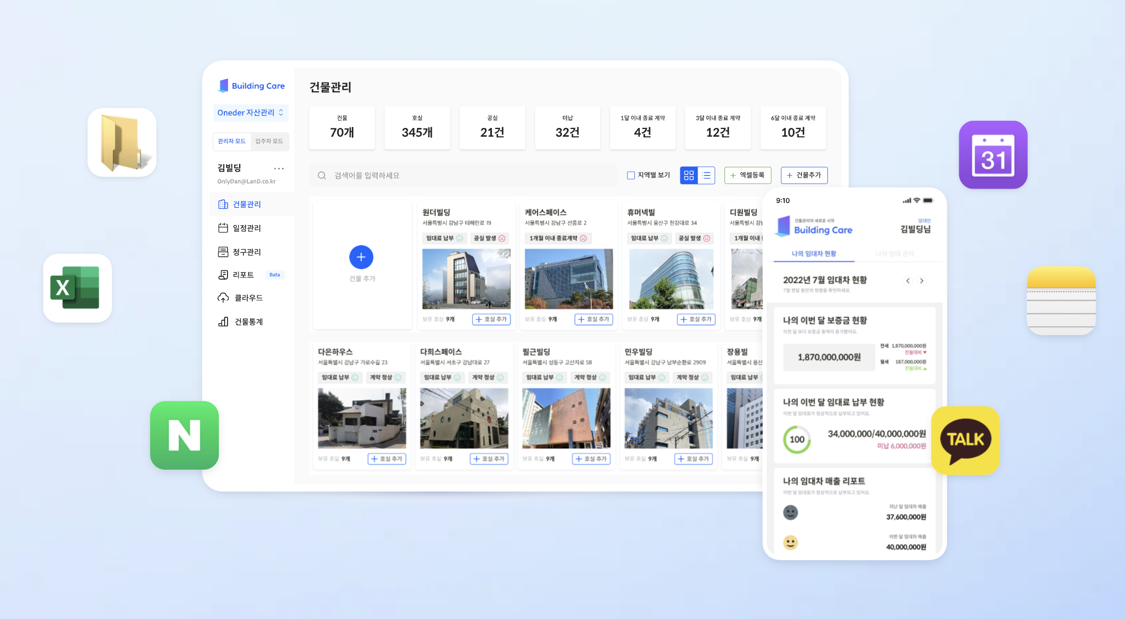This screenshot has width=1125, height=619.
Task: Click 호실 추가 on the 다은하우스 card
Action: pos(387,459)
